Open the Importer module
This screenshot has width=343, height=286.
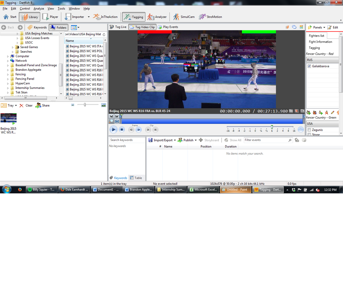tap(74, 17)
